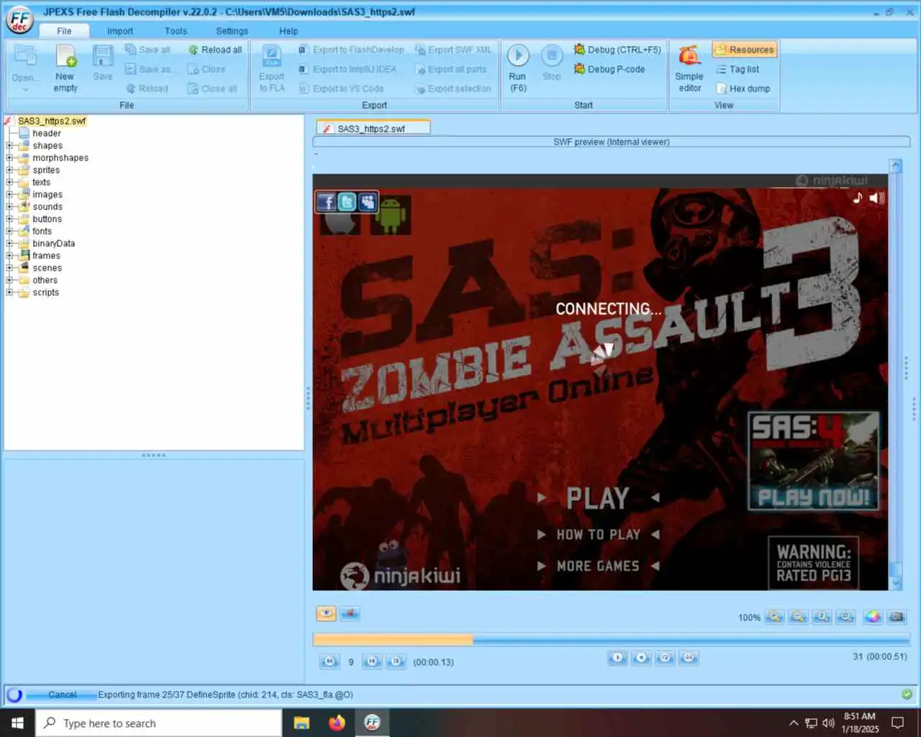Expand the morphshapes folder
This screenshot has width=921, height=737.
(x=9, y=158)
